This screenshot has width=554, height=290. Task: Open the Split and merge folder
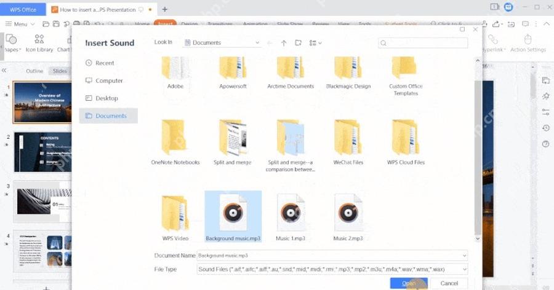pos(233,142)
